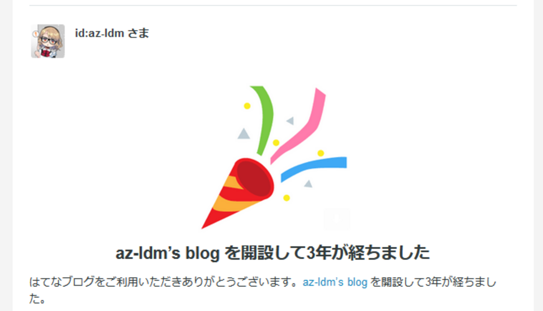543x311 pixels.
Task: Click the id:az-ldm さま username text
Action: point(112,33)
